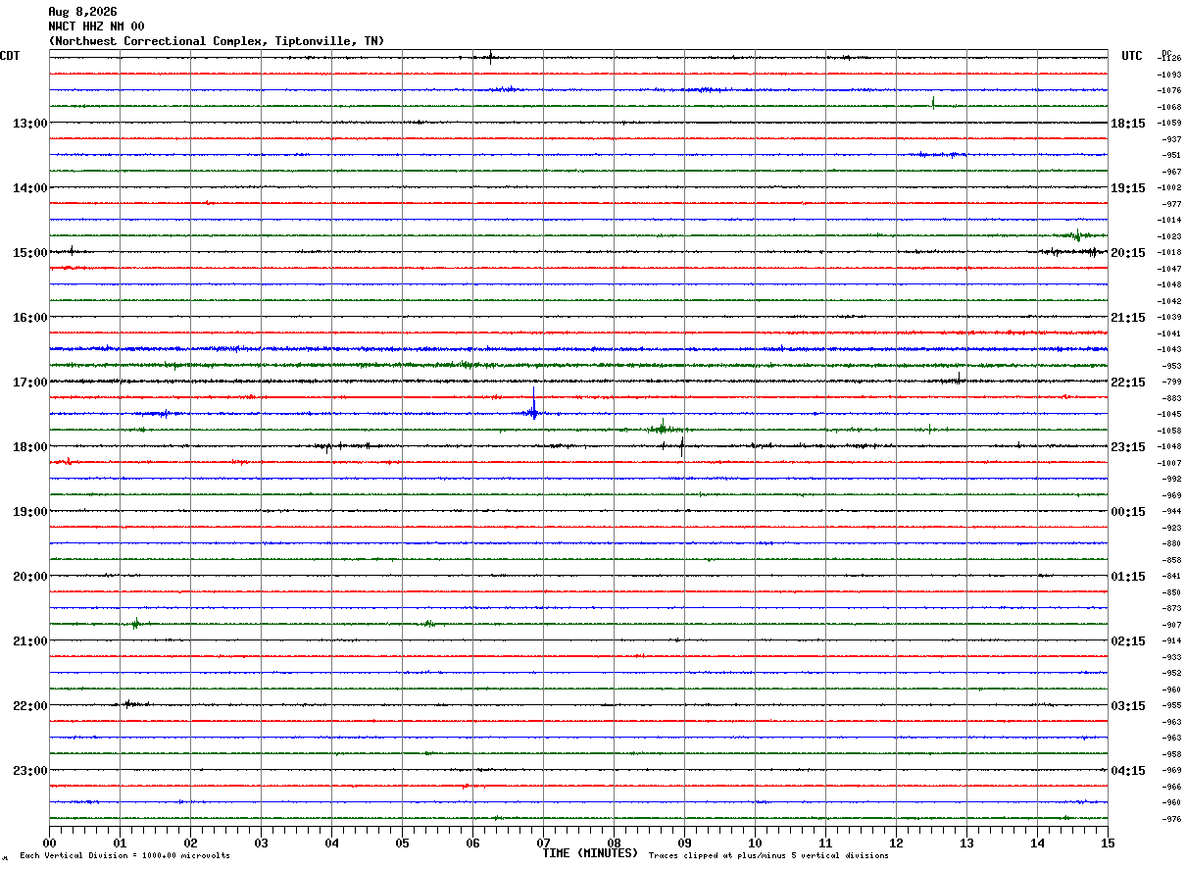
Task: Click the green event burst before 15:00 trace
Action: coord(1076,235)
